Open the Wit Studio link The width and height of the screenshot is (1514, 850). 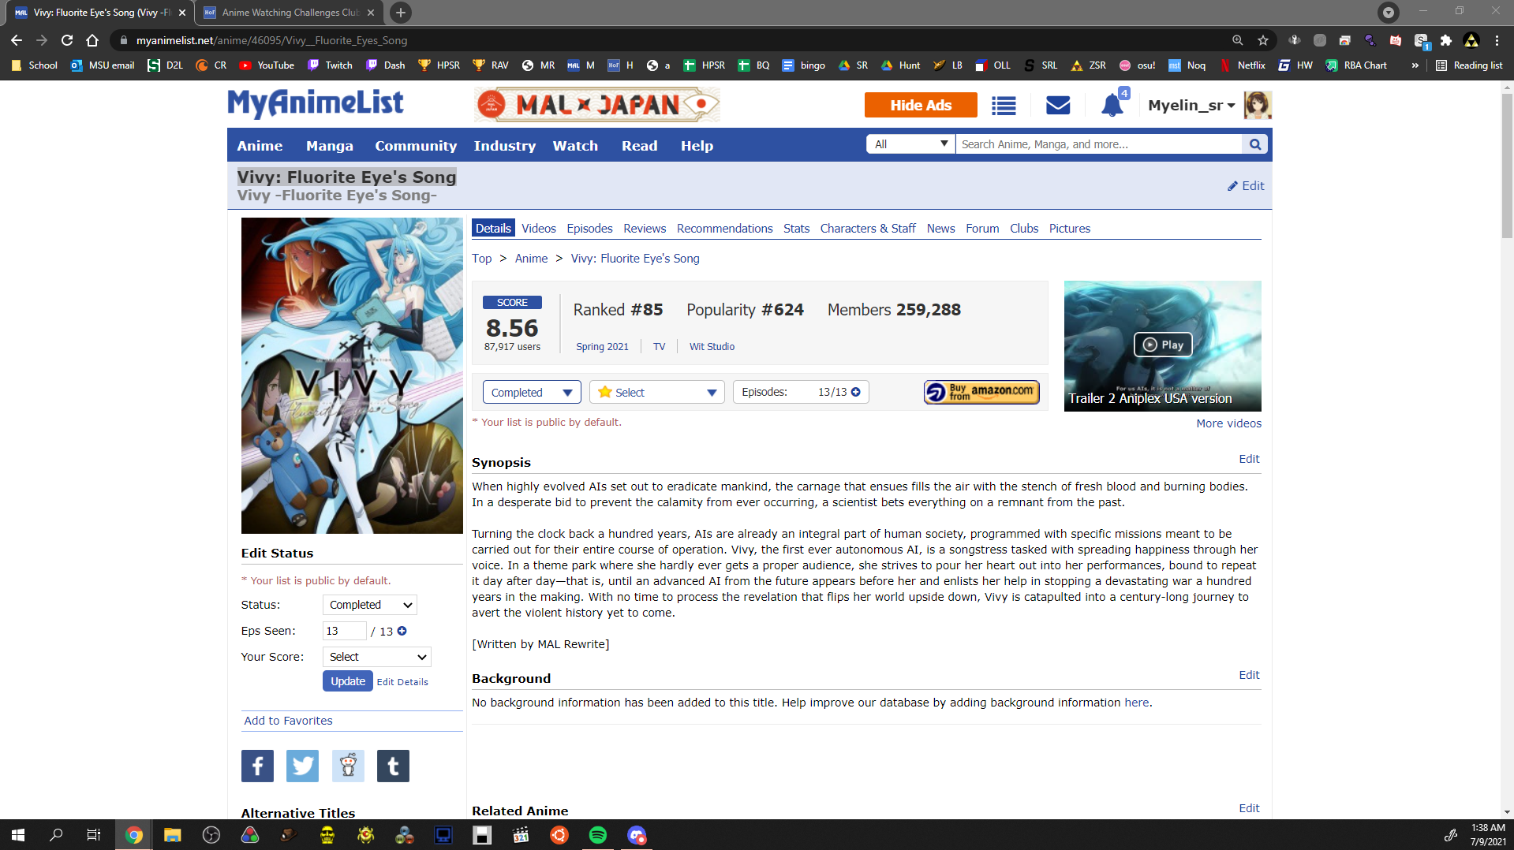pyautogui.click(x=712, y=347)
